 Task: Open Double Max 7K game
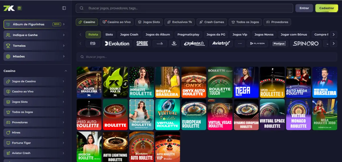click(x=115, y=82)
